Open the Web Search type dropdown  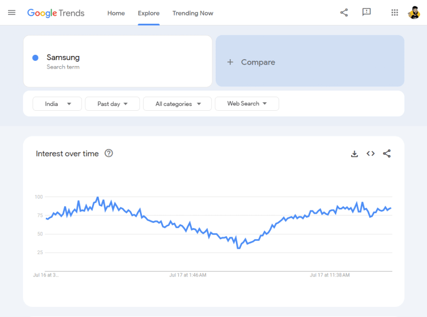click(x=247, y=103)
